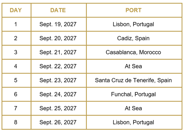Select the Cadiz, Spain port cell
Image resolution: width=185 pixels, height=131 pixels.
coord(133,38)
